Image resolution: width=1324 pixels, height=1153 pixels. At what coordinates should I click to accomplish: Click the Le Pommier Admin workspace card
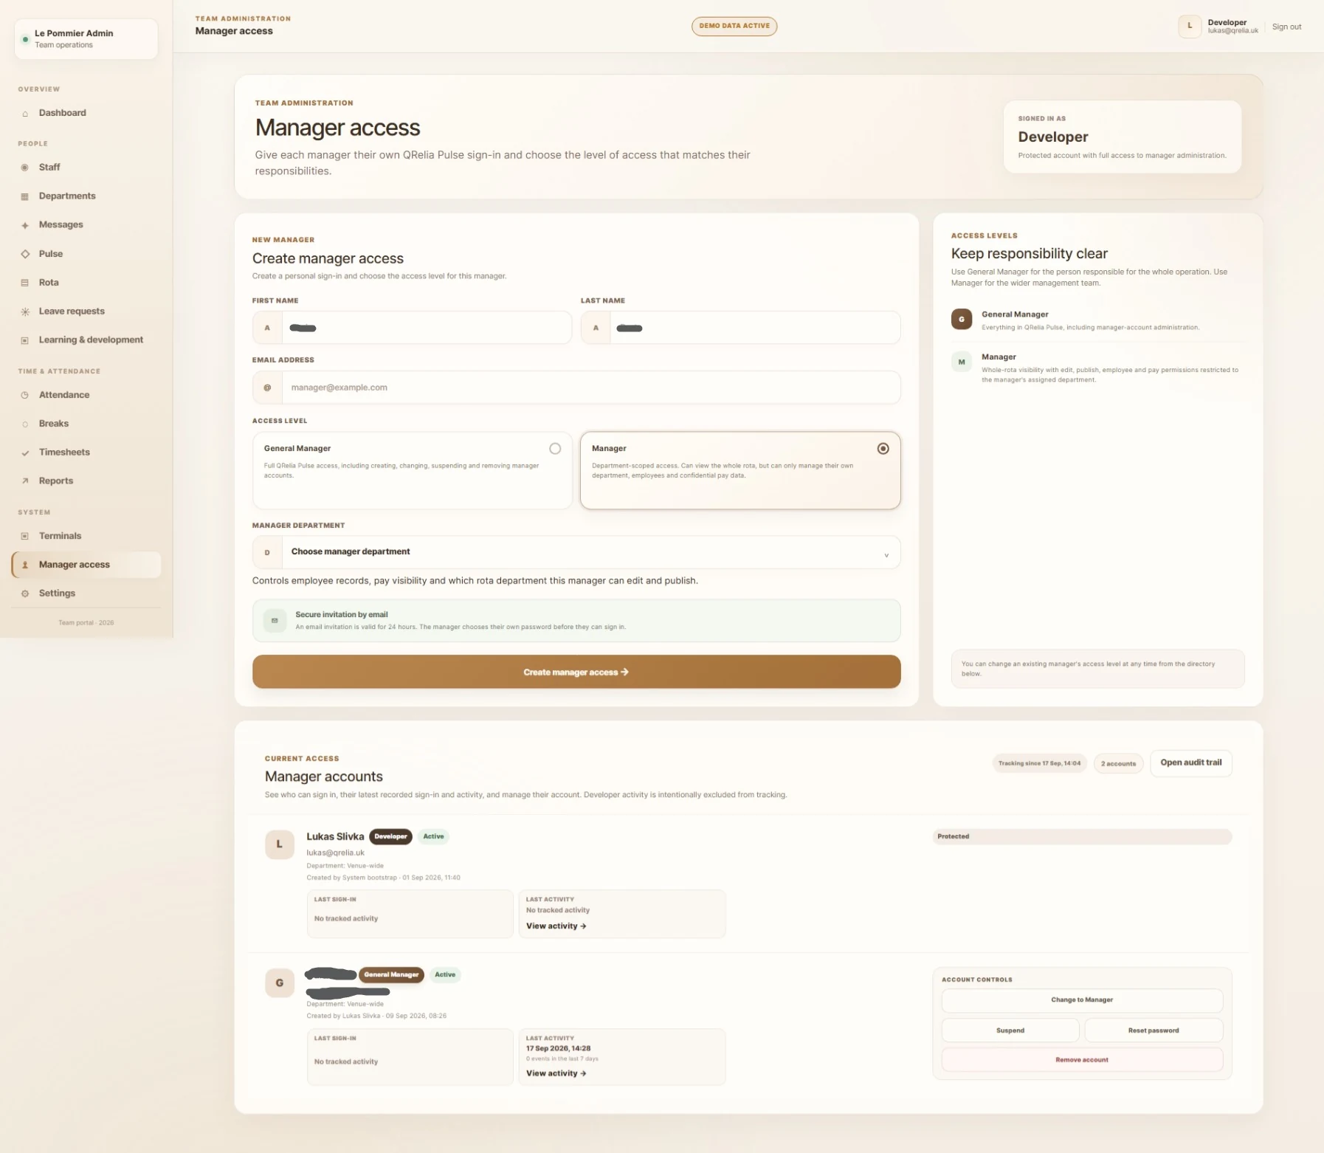pos(86,39)
